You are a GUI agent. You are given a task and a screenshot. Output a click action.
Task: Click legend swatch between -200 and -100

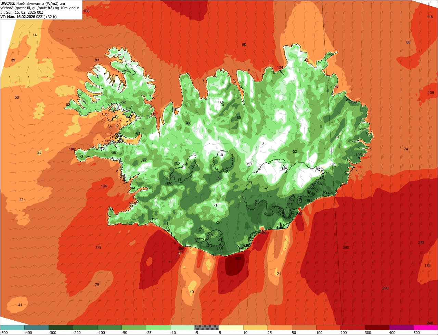tap(85, 327)
